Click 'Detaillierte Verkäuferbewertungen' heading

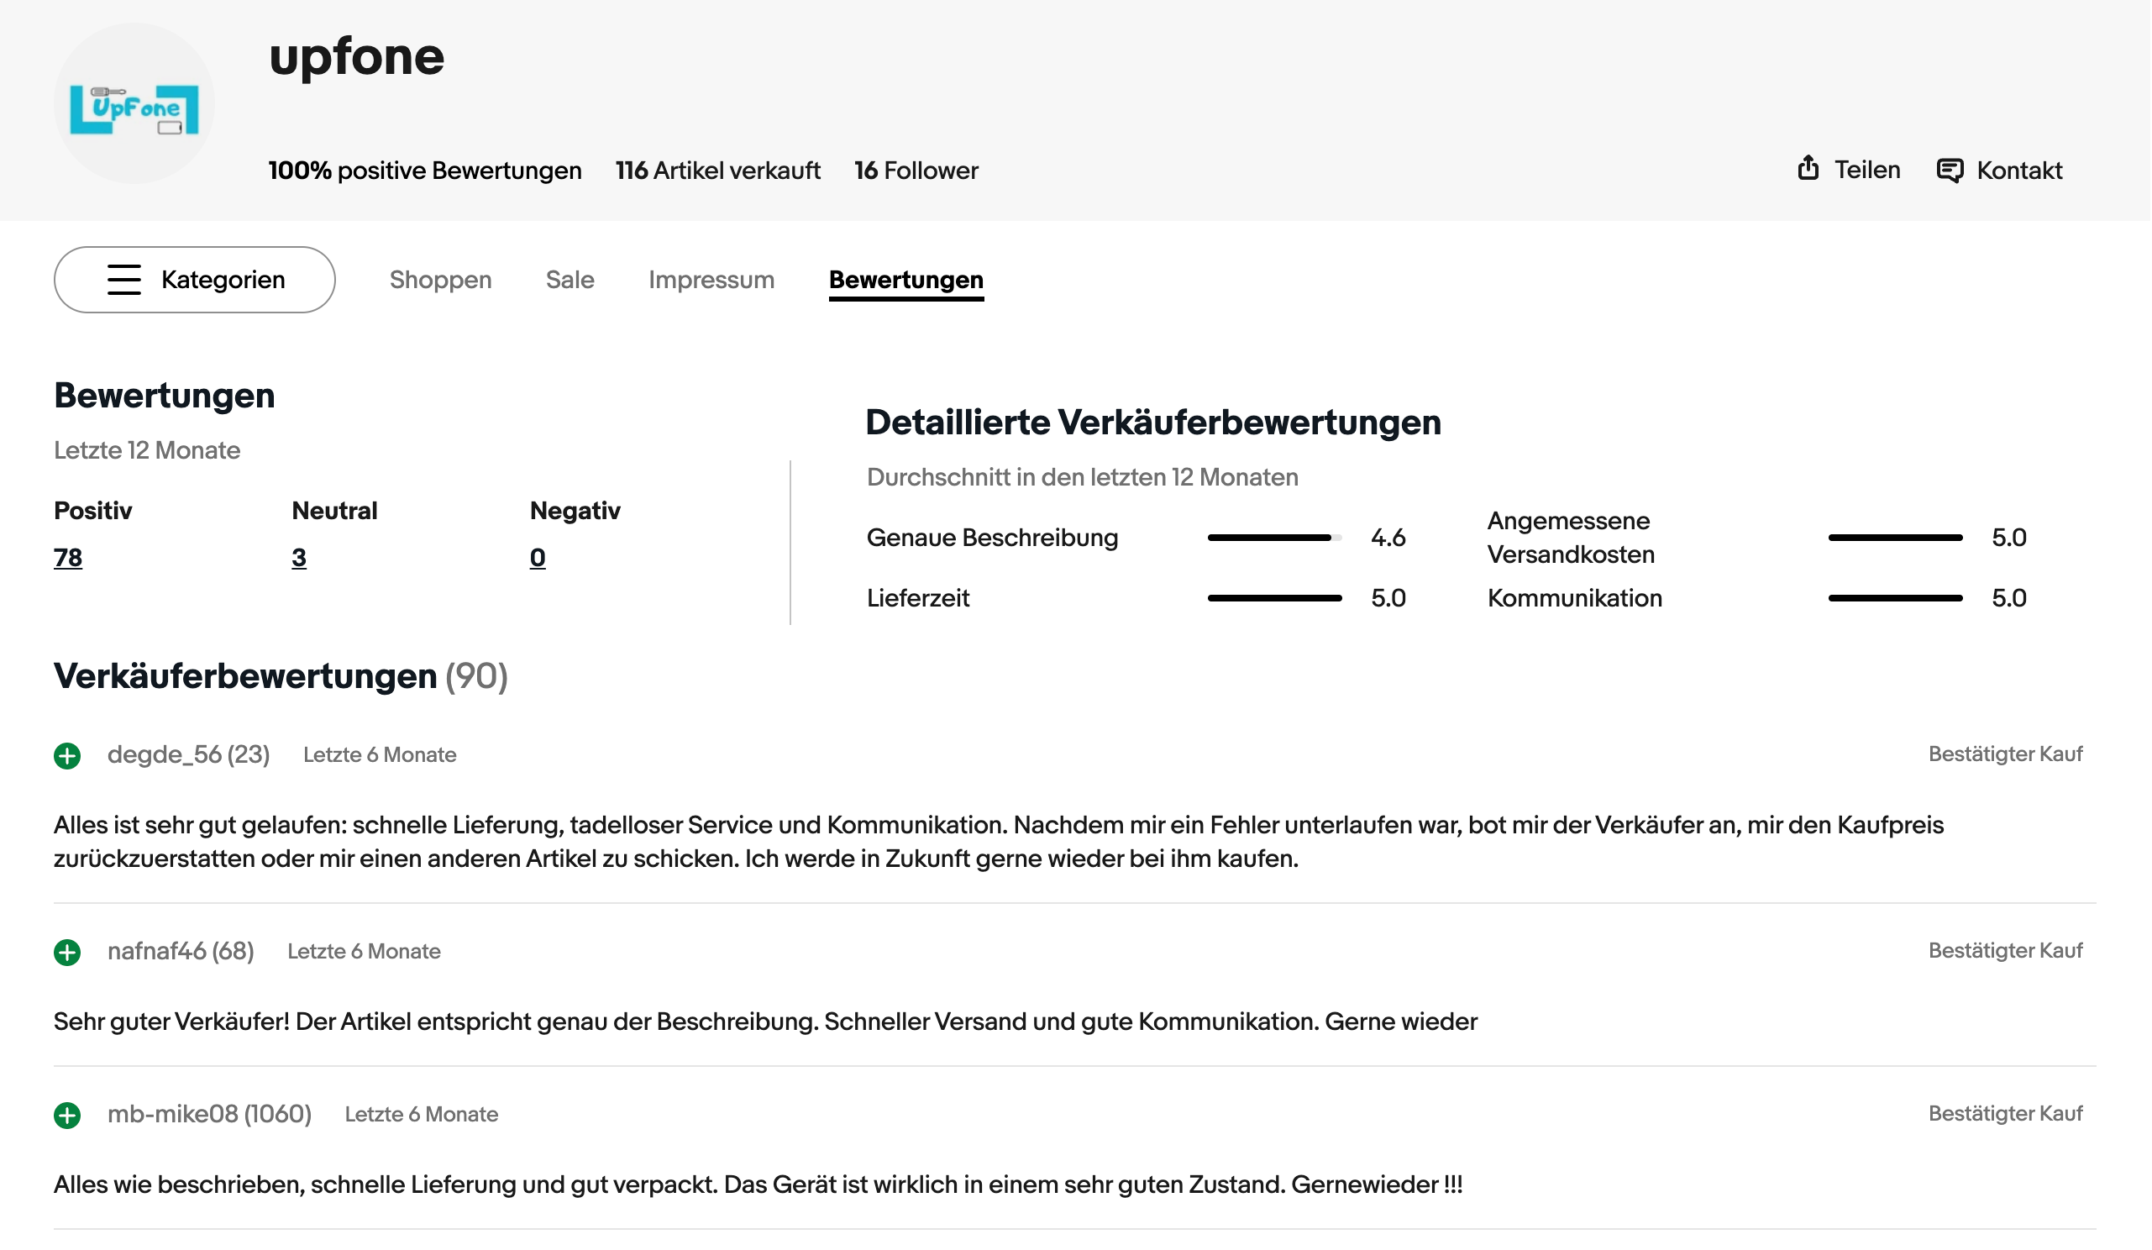1155,423
